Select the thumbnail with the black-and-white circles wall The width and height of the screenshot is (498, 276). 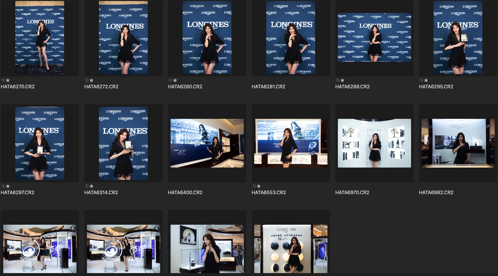(x=291, y=249)
